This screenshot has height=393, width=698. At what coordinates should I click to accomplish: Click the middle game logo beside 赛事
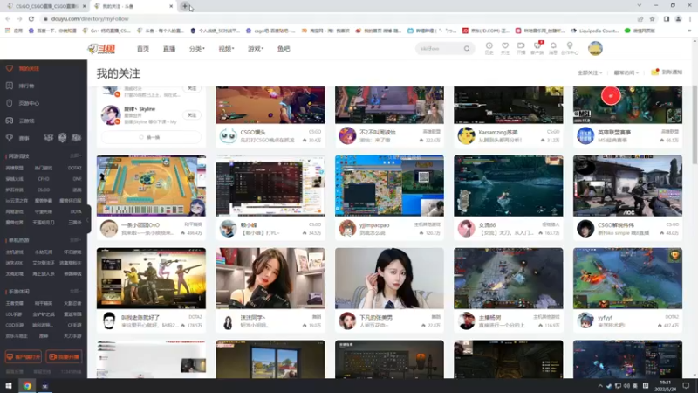coord(62,138)
